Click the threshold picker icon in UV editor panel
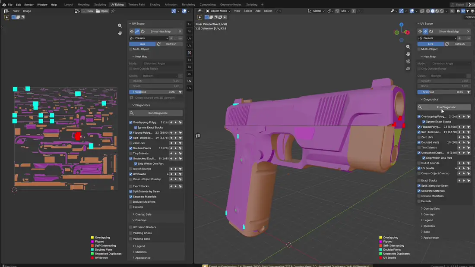 pos(180,92)
